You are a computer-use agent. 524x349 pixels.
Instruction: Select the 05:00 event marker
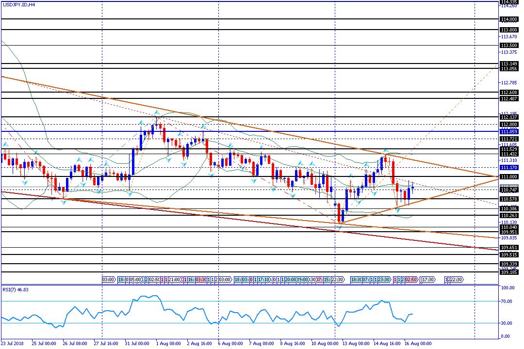point(136,279)
